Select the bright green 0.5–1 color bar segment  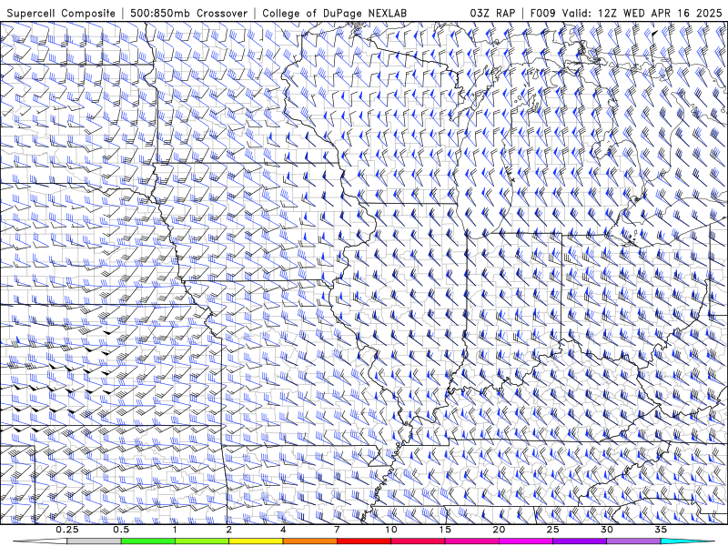pos(148,541)
